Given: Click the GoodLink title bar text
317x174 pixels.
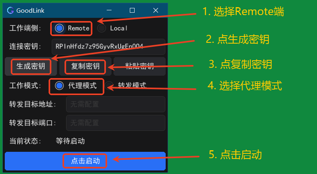Looking at the screenshot, I should click(x=30, y=11).
